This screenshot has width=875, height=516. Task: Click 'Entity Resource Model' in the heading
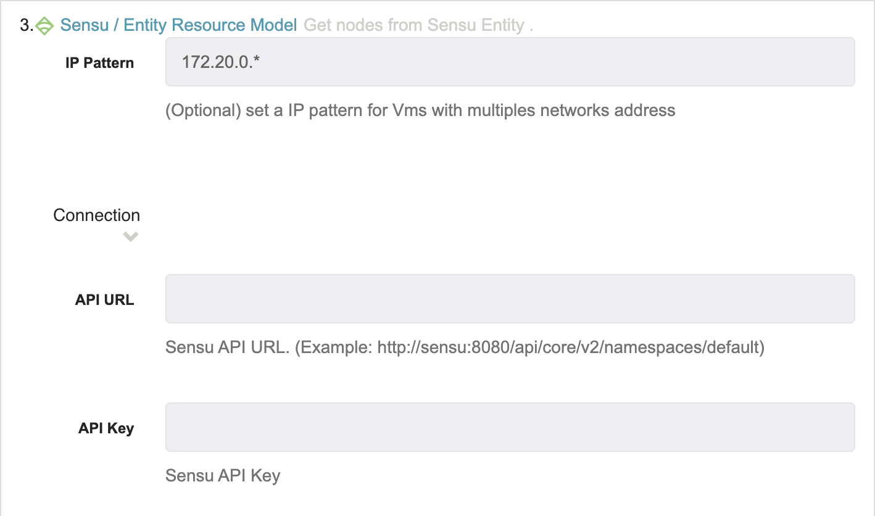coord(210,25)
